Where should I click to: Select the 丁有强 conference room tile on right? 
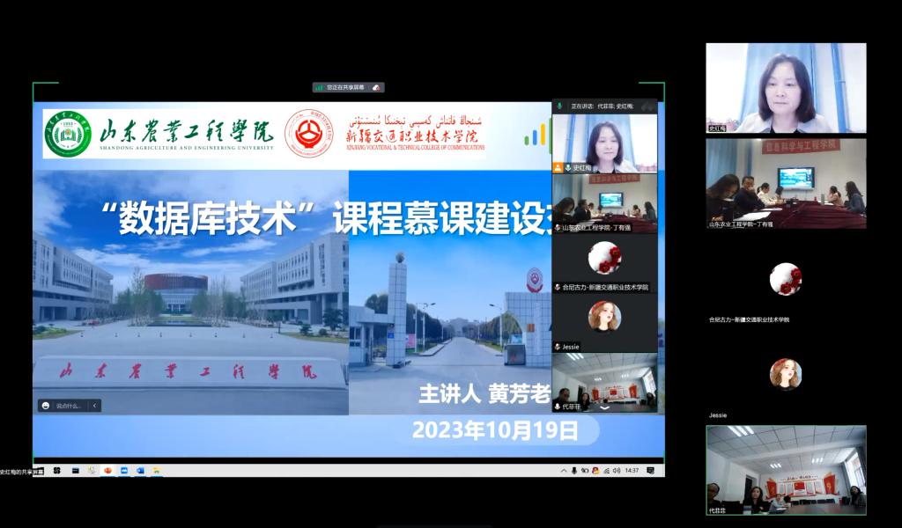(x=785, y=182)
